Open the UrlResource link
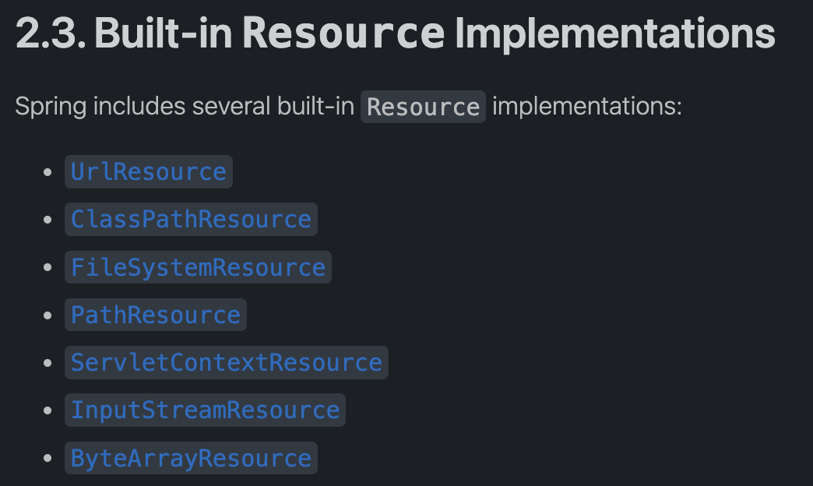Viewport: 813px width, 486px height. (x=148, y=171)
